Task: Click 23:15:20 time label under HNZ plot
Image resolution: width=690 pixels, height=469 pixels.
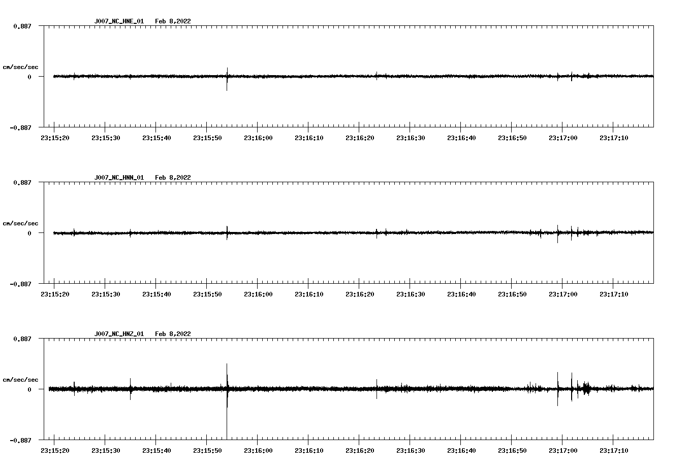Action: [x=55, y=451]
